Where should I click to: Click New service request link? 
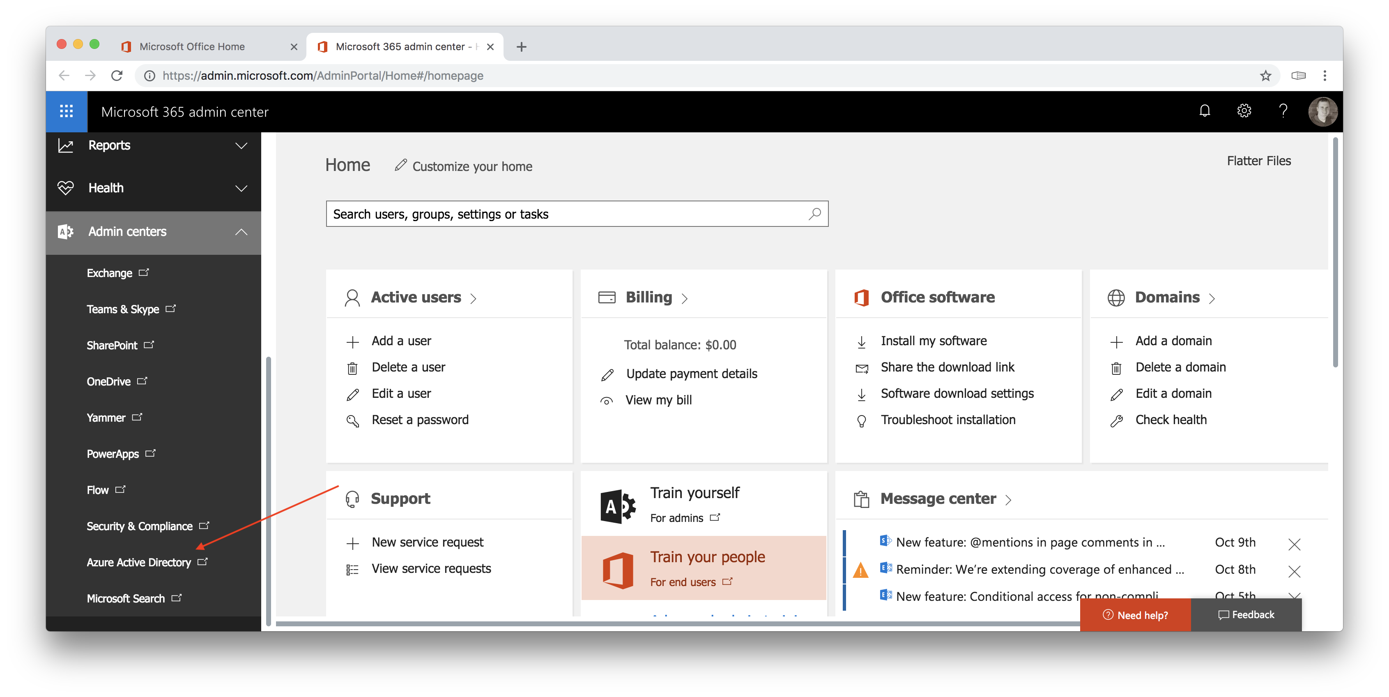click(x=428, y=543)
